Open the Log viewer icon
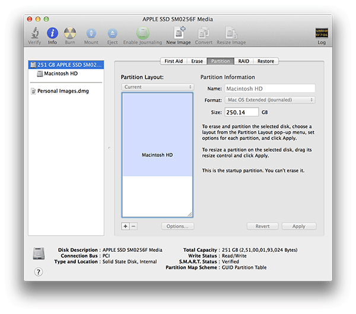Image resolution: width=356 pixels, height=314 pixels. 321,33
